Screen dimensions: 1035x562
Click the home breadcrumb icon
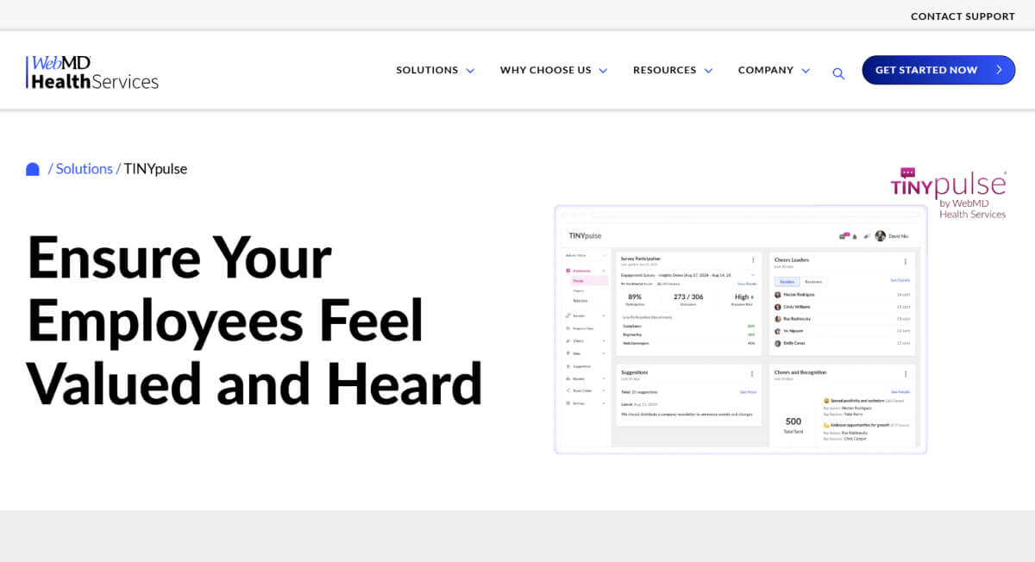pyautogui.click(x=33, y=169)
